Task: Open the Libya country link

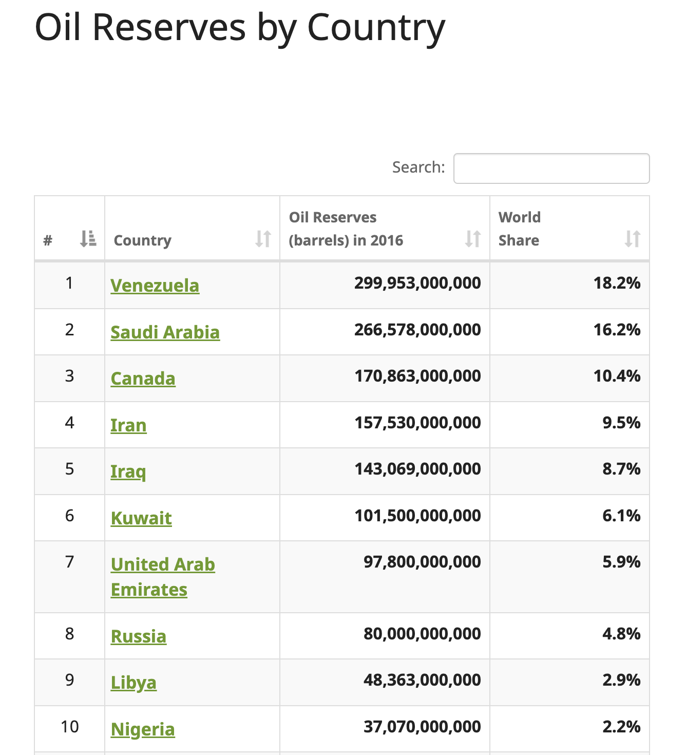Action: 134,683
